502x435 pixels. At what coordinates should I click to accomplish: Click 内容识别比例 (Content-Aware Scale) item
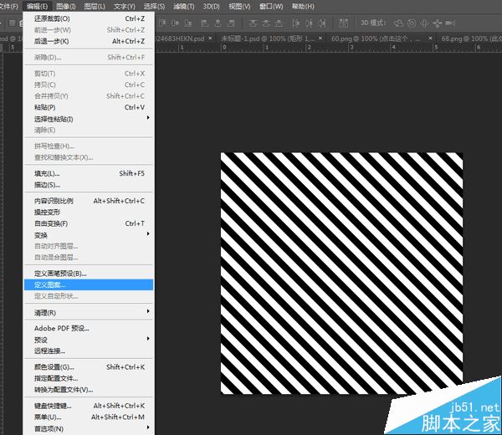(54, 201)
